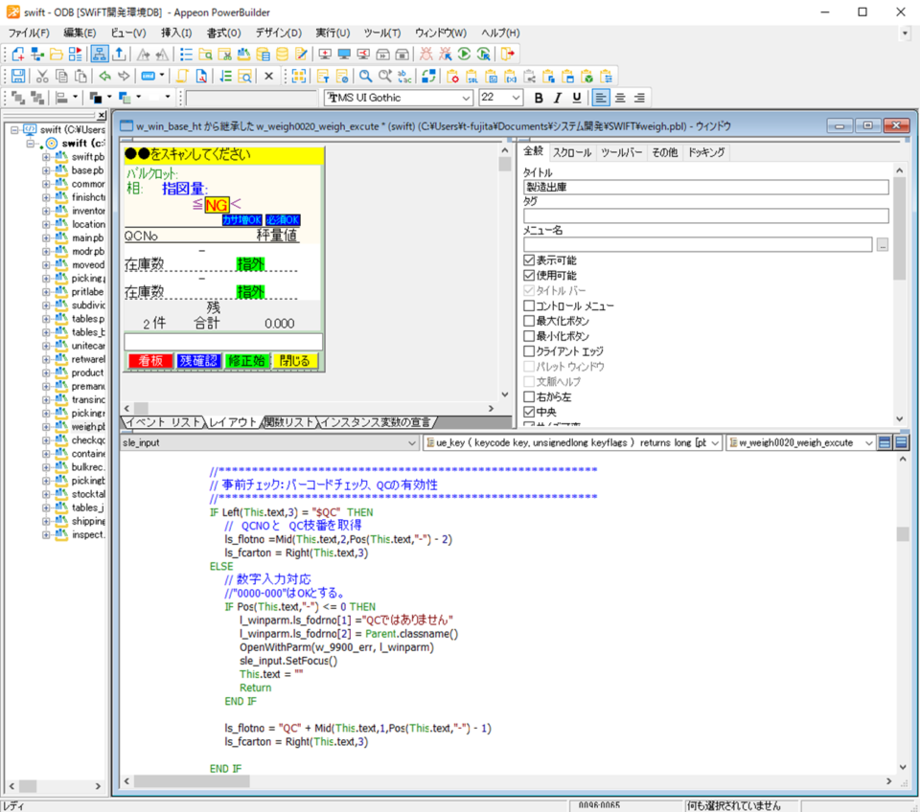Open the font size 22 dropdown
Image resolution: width=920 pixels, height=812 pixels.
(518, 97)
